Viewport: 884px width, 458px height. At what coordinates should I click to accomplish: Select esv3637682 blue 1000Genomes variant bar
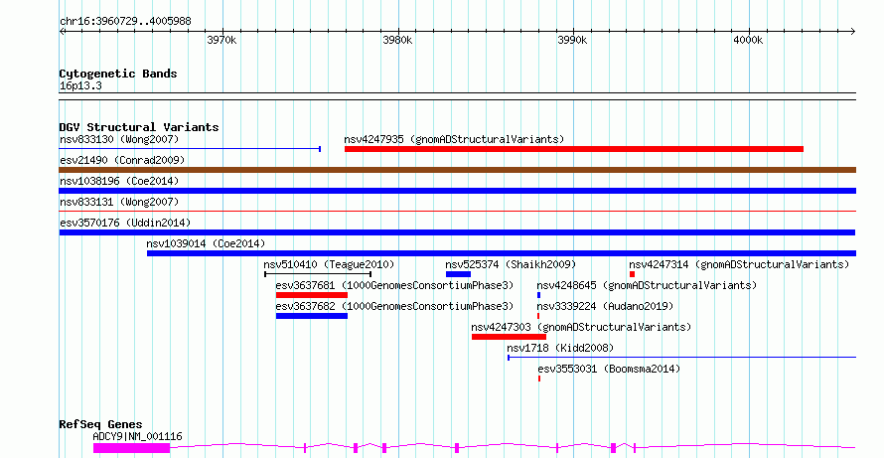coord(312,316)
